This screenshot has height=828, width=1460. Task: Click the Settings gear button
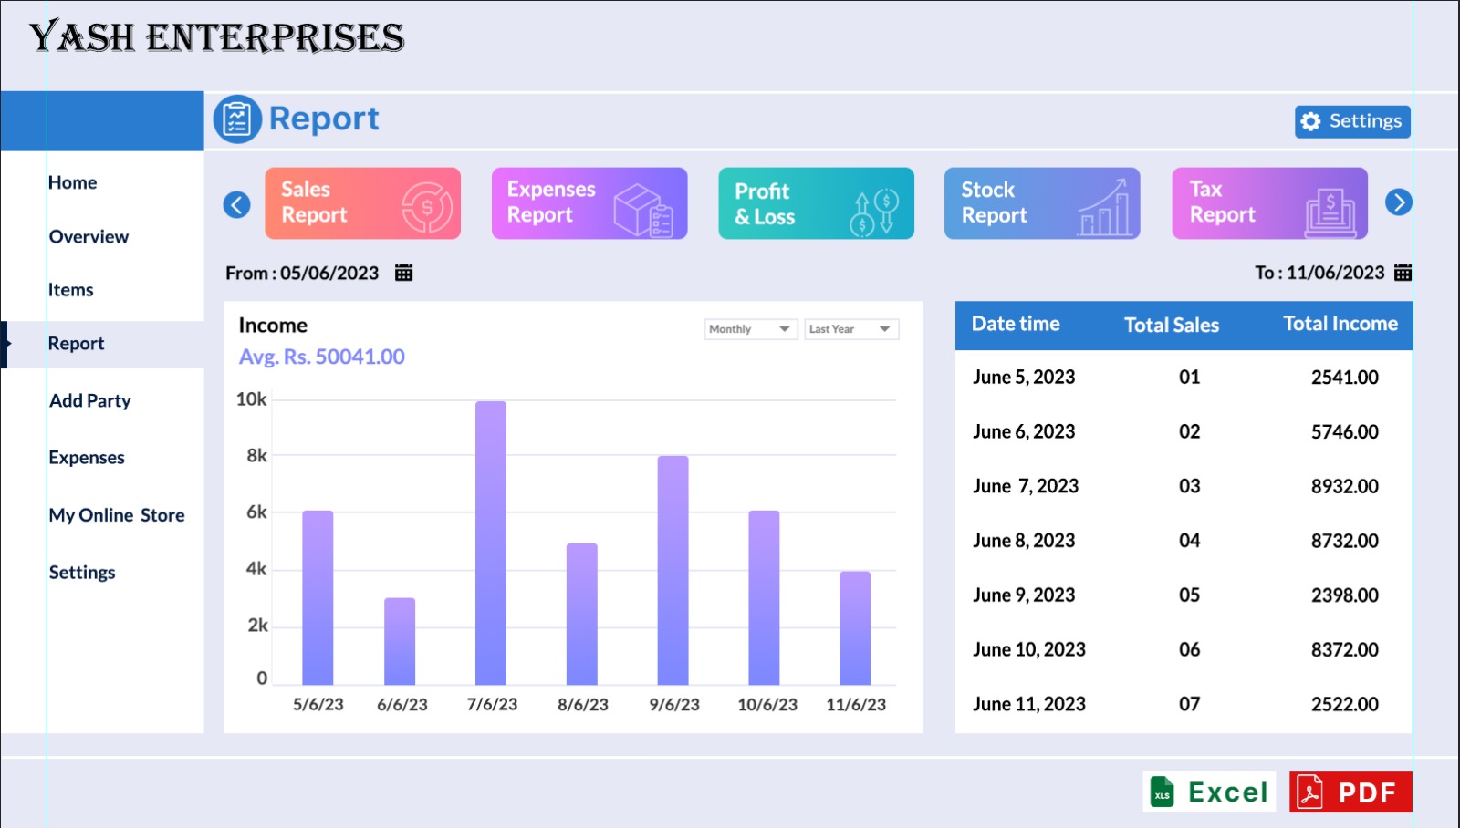click(1352, 121)
